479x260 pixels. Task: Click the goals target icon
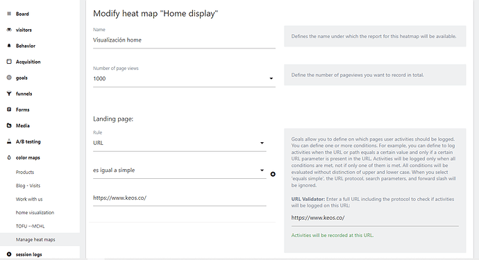point(9,78)
